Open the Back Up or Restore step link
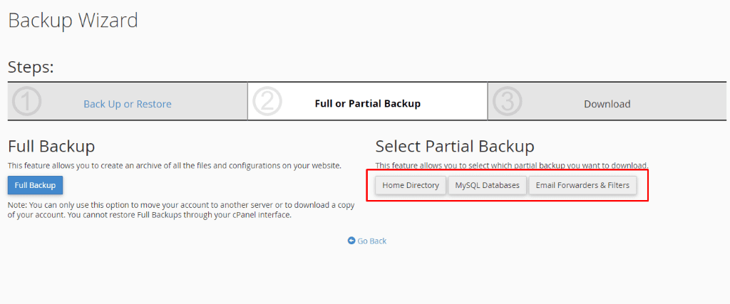The image size is (730, 304). pyautogui.click(x=127, y=104)
